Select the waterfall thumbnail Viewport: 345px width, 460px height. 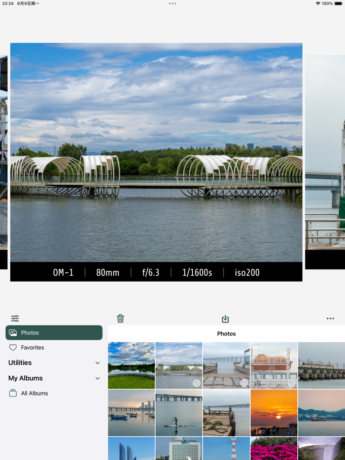[x=321, y=449]
